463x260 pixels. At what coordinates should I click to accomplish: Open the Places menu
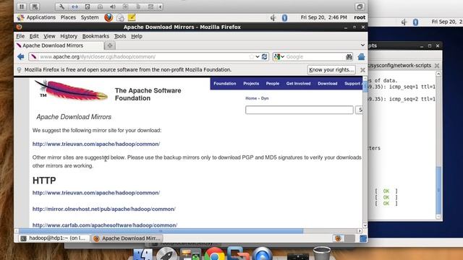(x=68, y=17)
